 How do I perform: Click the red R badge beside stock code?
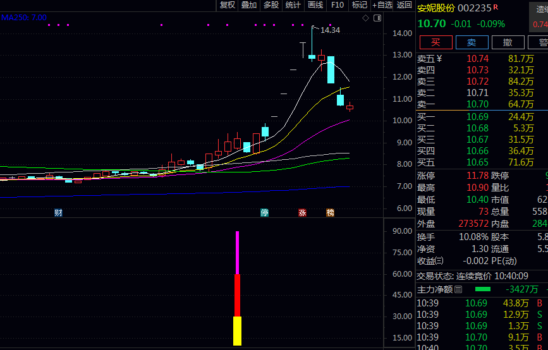[496, 8]
